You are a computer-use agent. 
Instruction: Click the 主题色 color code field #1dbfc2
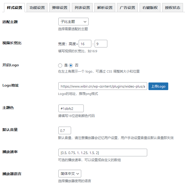click(71, 108)
